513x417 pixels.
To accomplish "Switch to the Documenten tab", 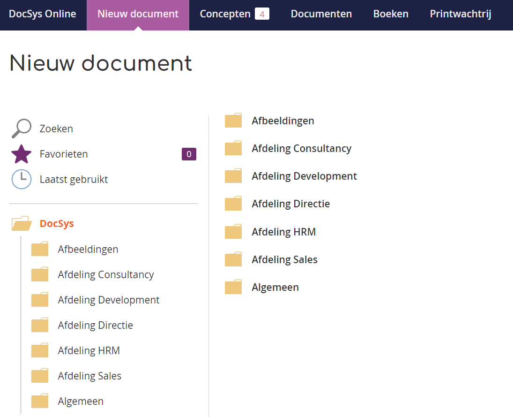I will click(x=321, y=14).
